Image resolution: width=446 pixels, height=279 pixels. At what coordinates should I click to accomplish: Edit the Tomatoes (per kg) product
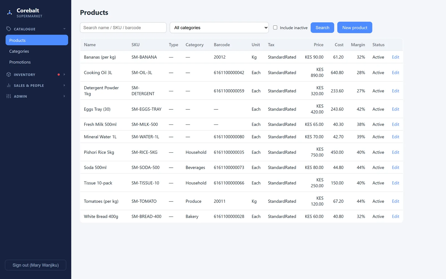(x=395, y=201)
